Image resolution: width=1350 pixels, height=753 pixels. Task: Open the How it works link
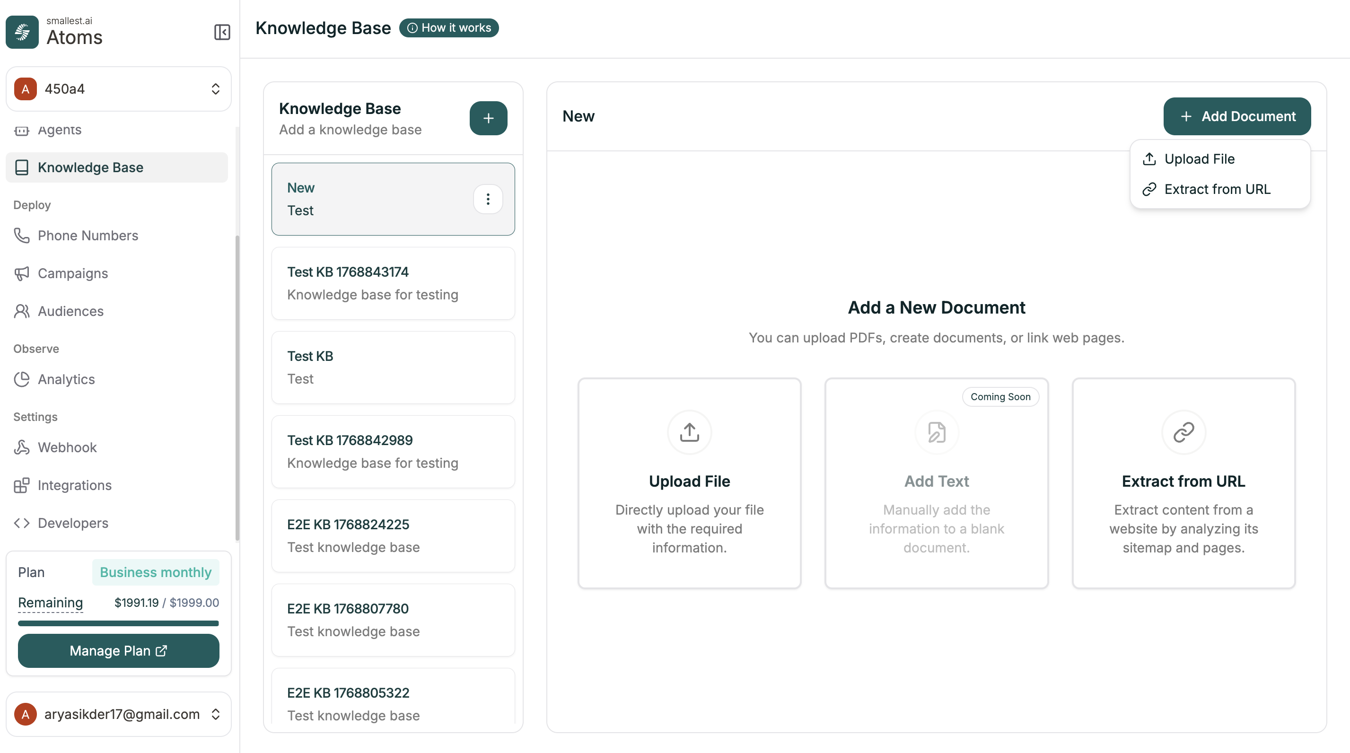click(449, 28)
